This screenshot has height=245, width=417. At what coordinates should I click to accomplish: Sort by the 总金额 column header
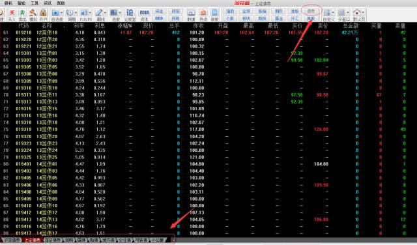351,26
